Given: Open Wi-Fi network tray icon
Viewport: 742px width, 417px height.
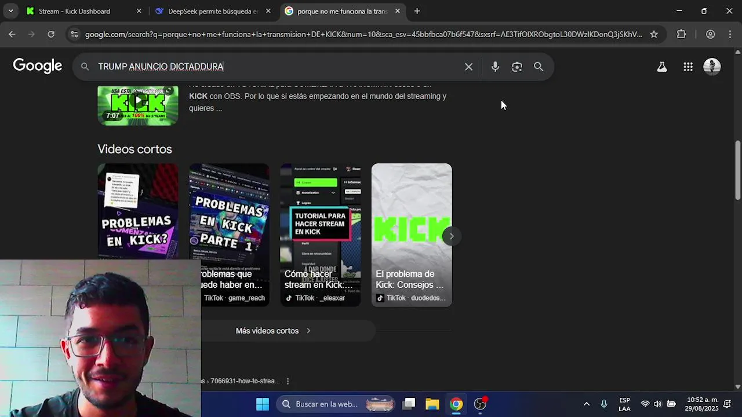Looking at the screenshot, I should [645, 404].
